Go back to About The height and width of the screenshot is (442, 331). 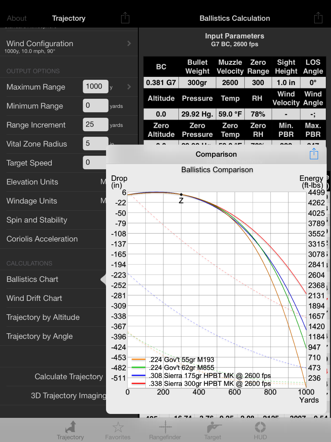coord(17,18)
